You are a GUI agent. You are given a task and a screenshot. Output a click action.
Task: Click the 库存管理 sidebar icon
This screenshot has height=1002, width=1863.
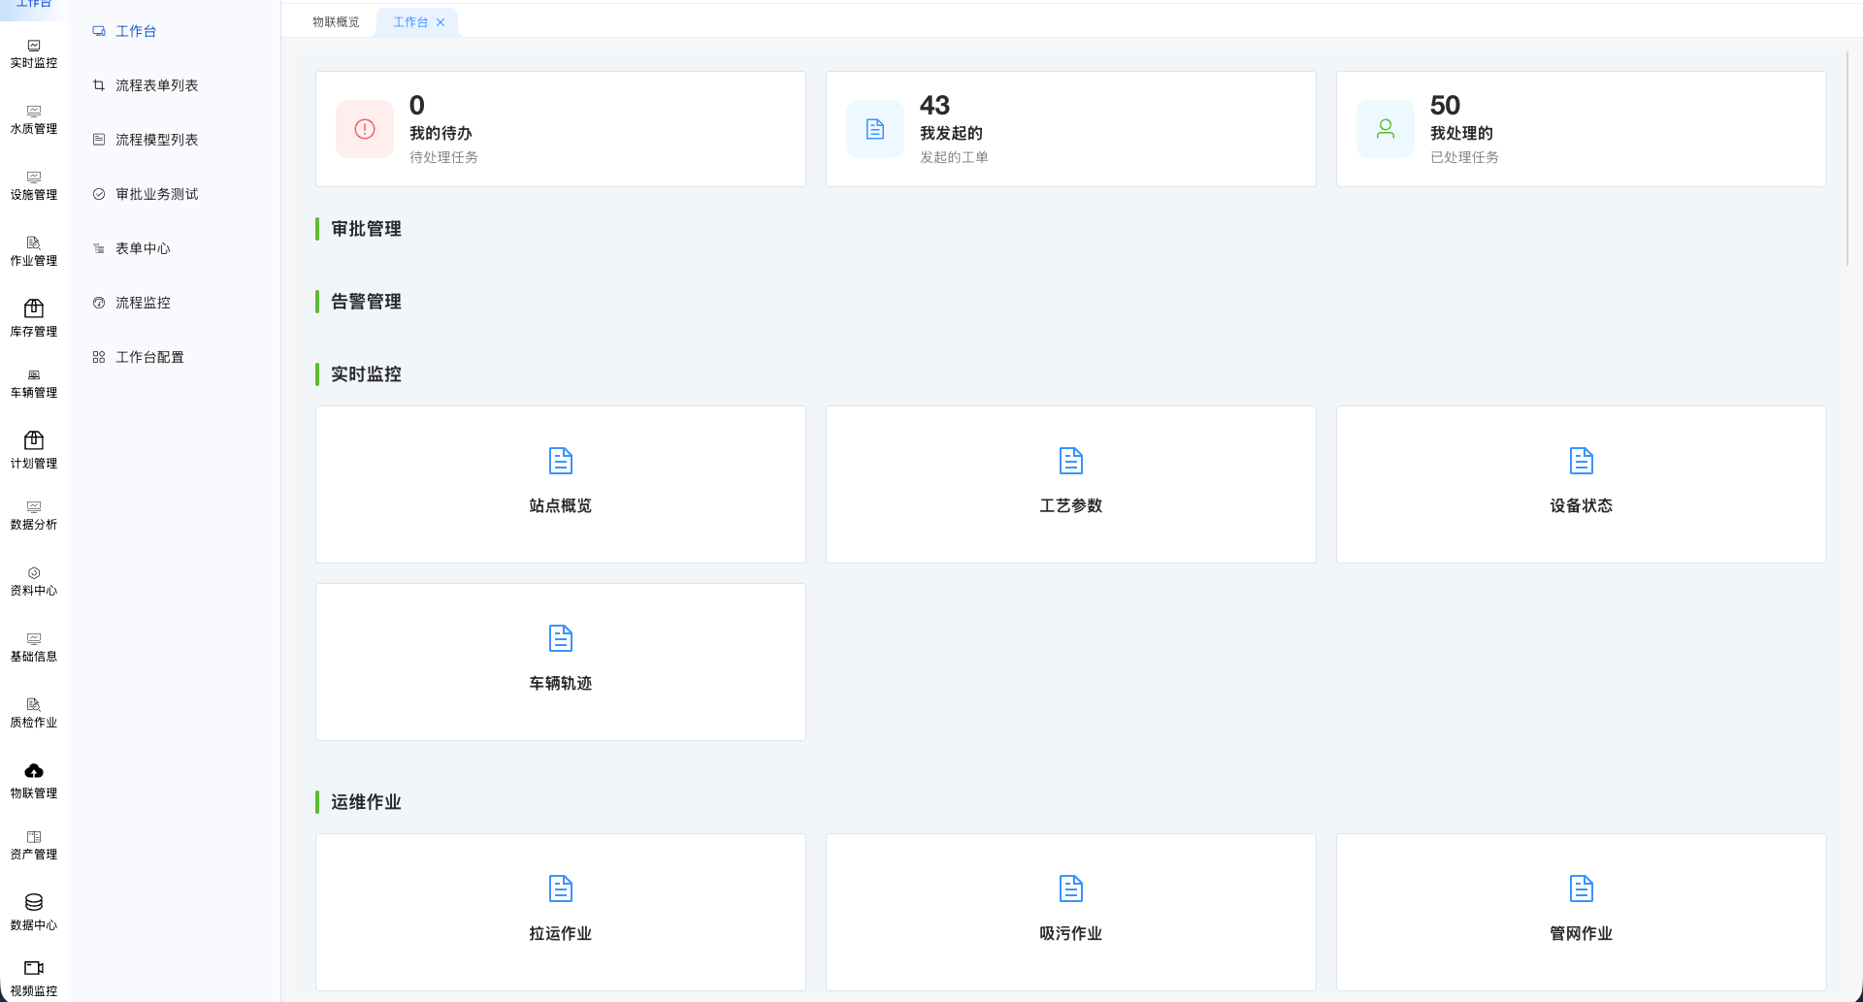pyautogui.click(x=34, y=308)
